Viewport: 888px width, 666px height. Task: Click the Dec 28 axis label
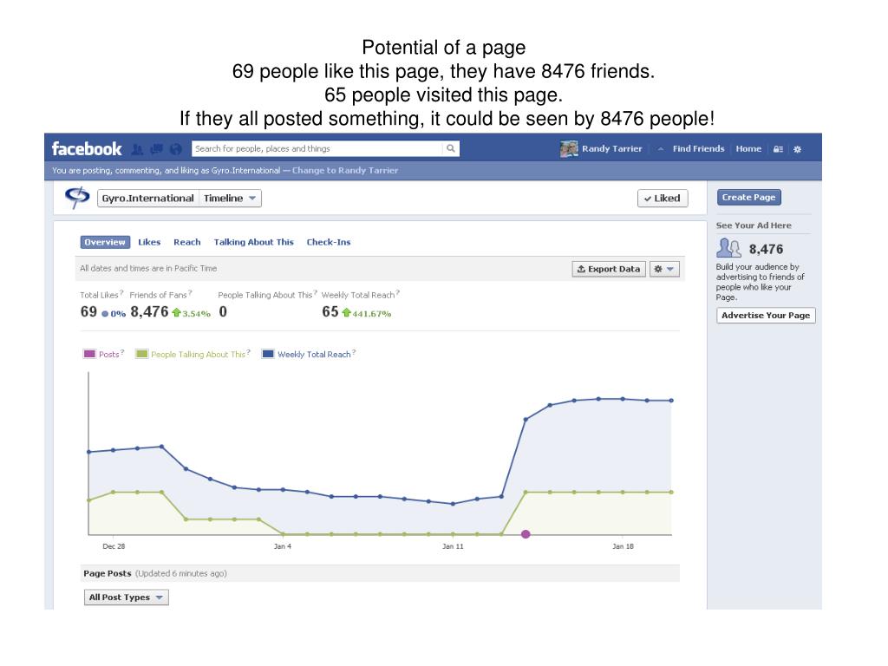114,546
